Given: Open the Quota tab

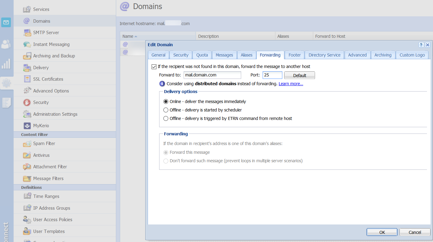Looking at the screenshot, I should pos(202,55).
